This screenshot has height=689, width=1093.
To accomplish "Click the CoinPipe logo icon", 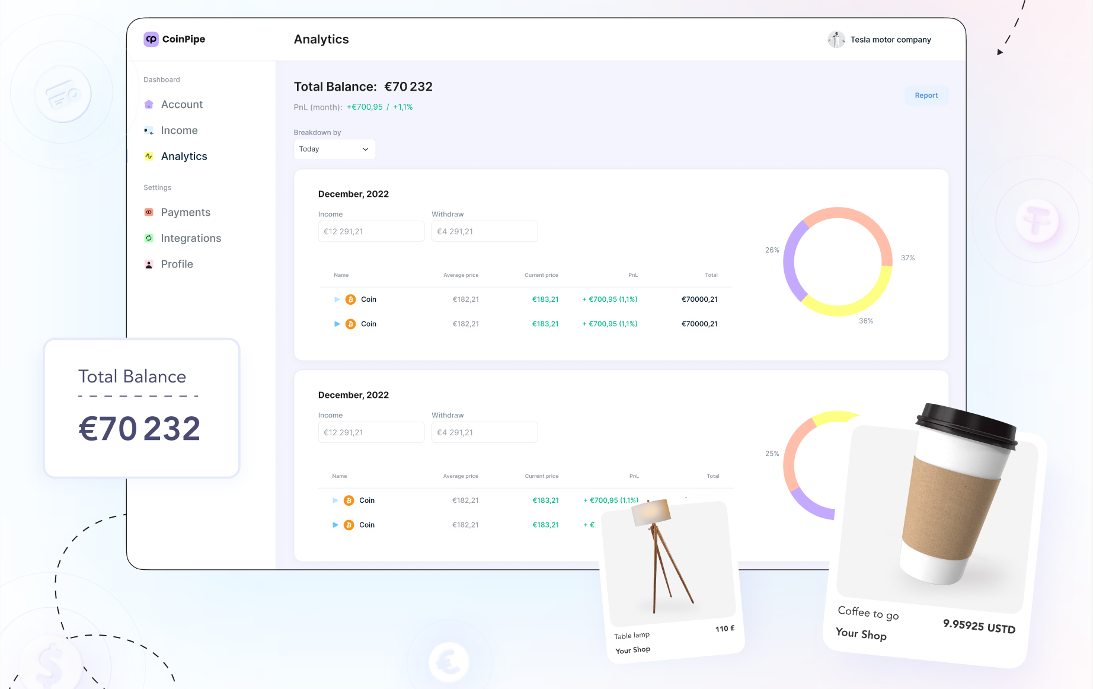I will tap(151, 39).
